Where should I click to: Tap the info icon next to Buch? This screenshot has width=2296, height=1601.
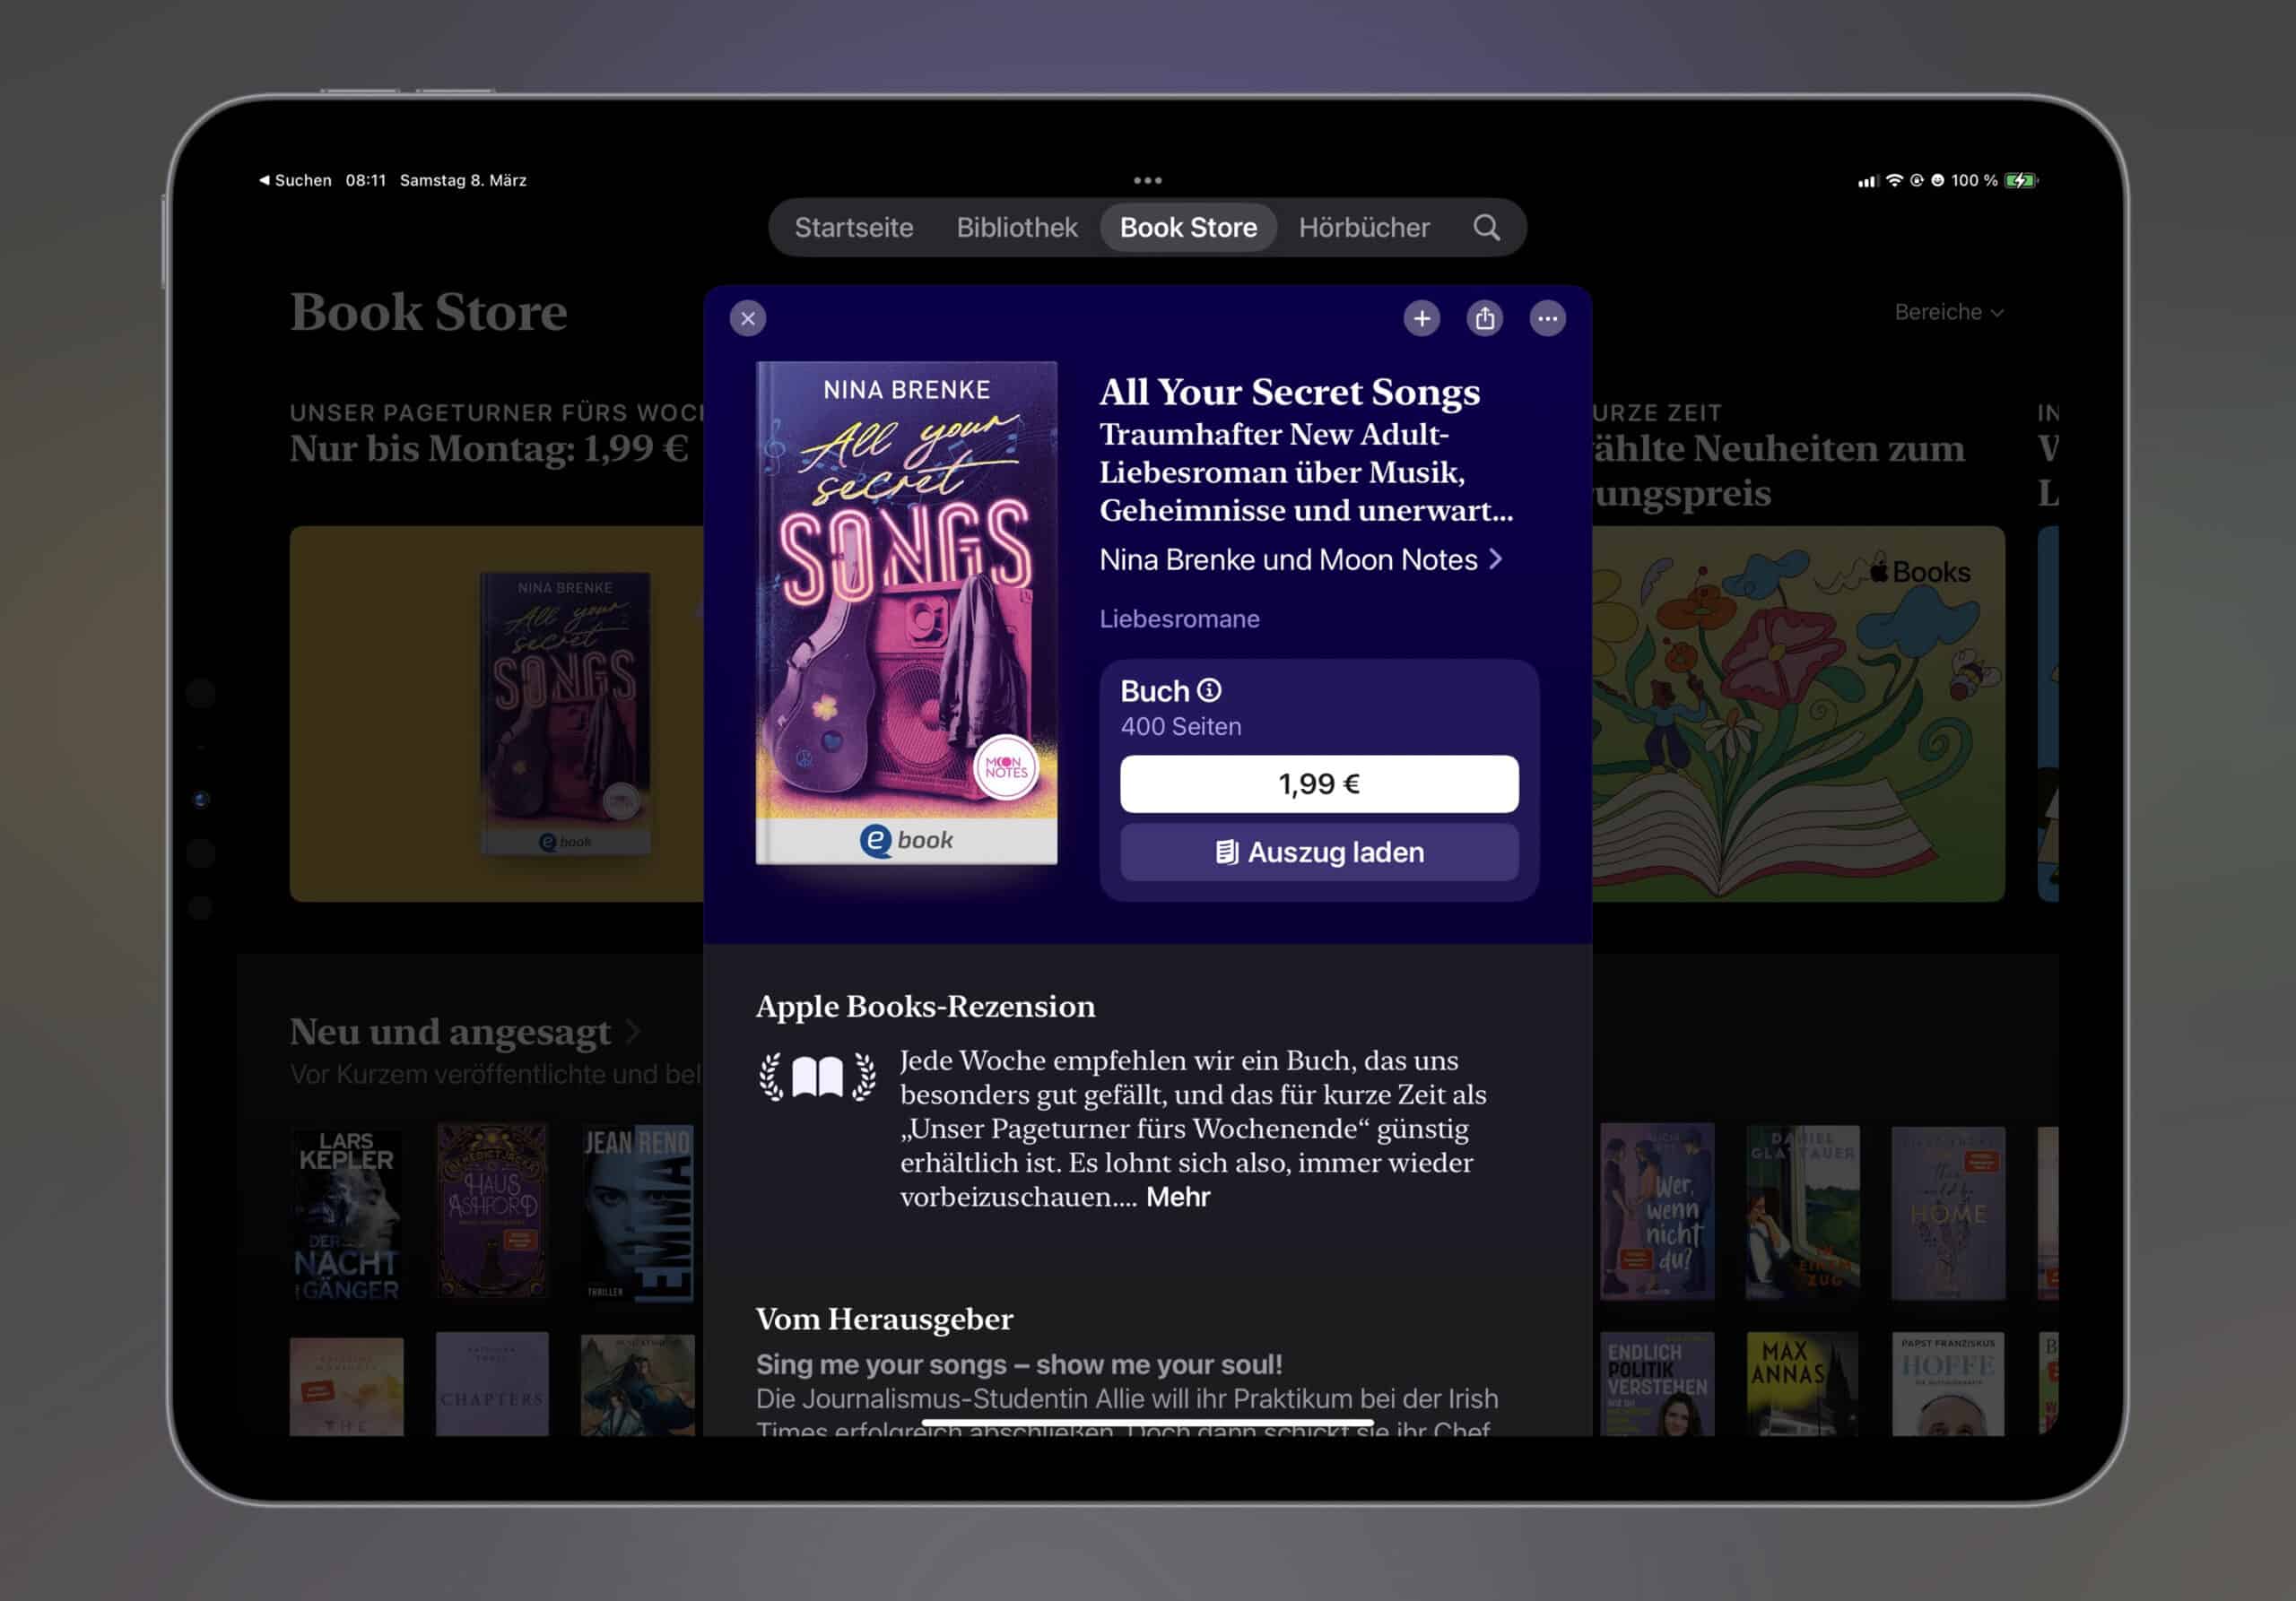pos(1209,690)
